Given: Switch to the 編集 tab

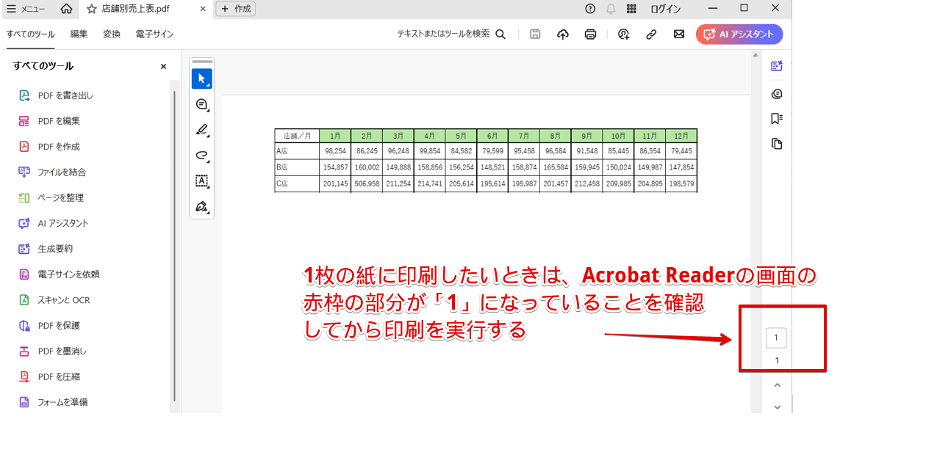Looking at the screenshot, I should click(x=79, y=34).
